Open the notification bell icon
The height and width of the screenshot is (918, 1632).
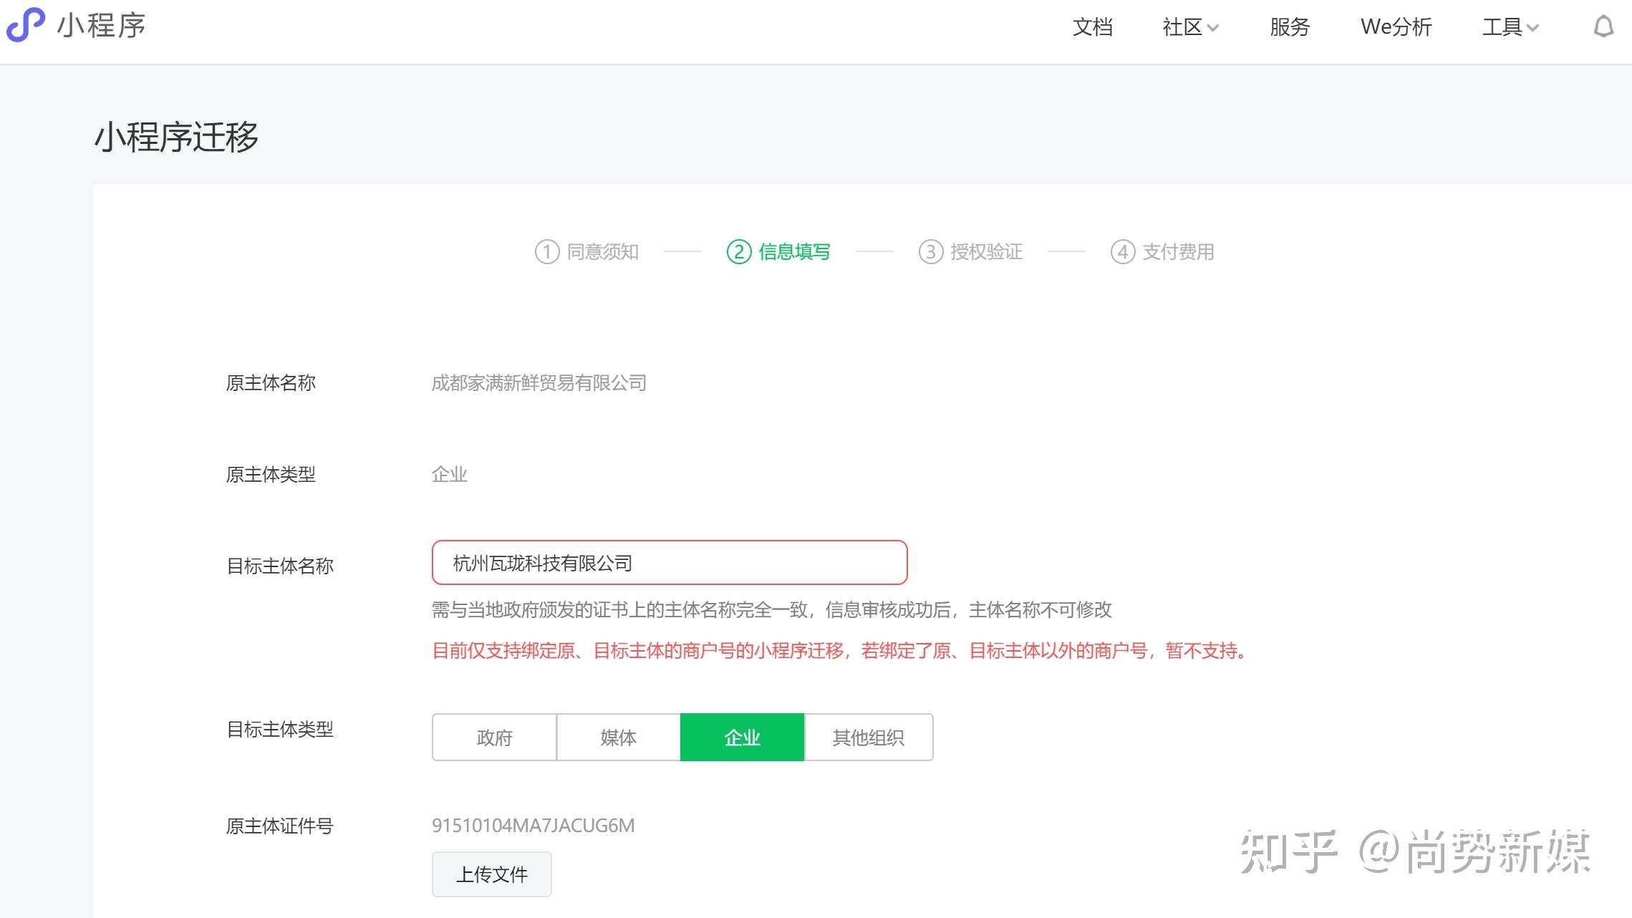click(1603, 27)
